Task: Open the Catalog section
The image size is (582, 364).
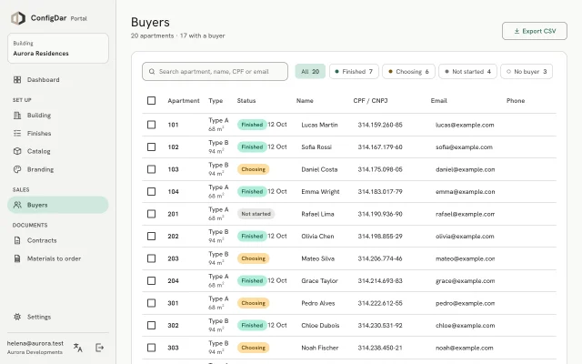Action: (58, 151)
